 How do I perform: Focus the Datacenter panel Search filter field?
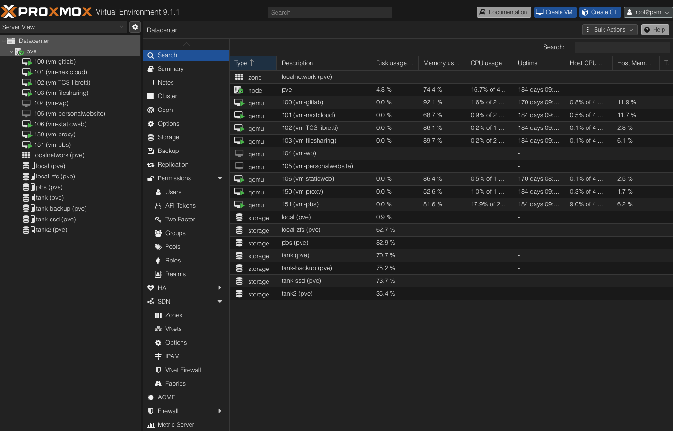[x=622, y=47]
